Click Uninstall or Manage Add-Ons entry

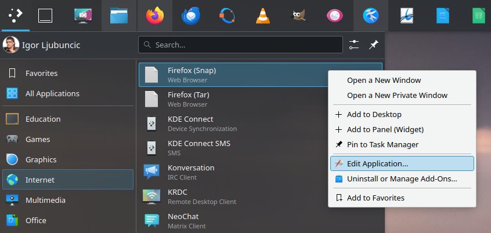click(x=402, y=179)
